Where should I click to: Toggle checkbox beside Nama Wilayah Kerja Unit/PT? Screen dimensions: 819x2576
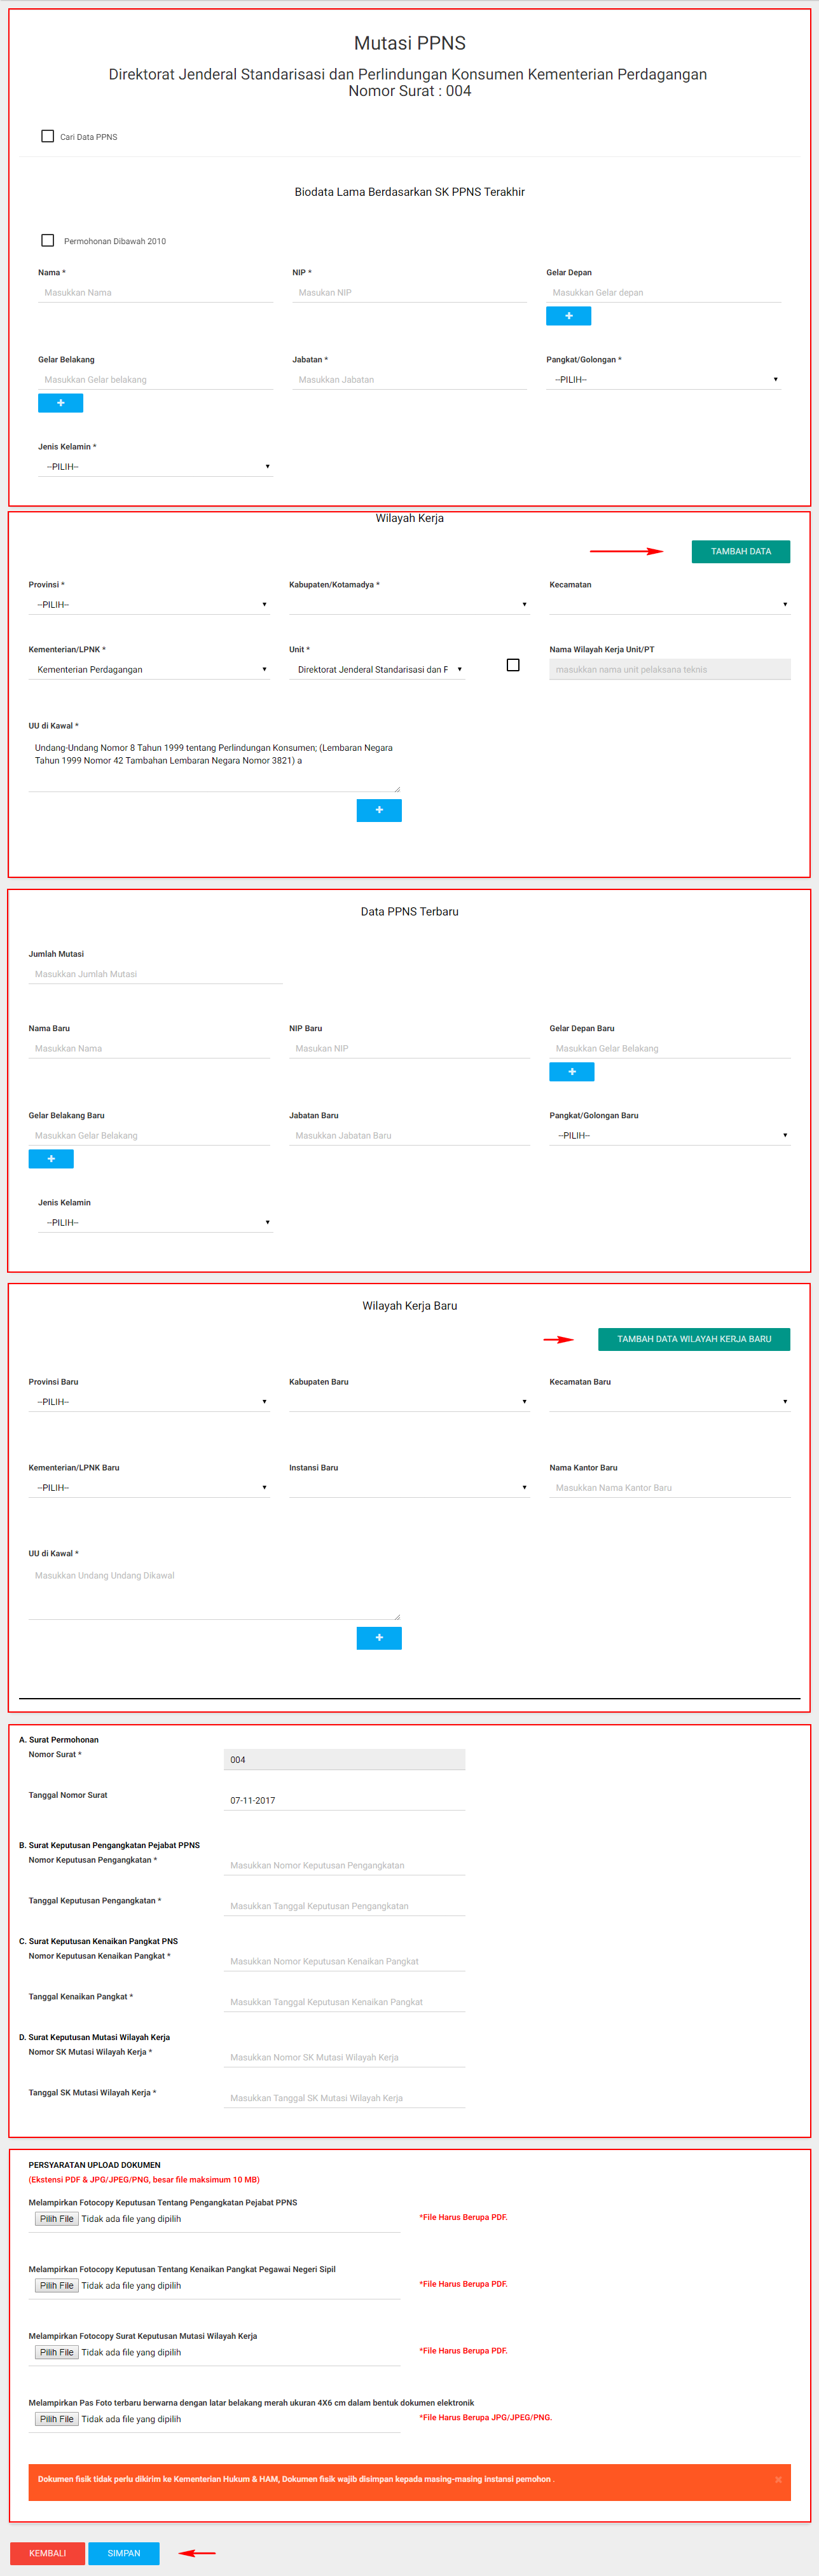pyautogui.click(x=513, y=665)
